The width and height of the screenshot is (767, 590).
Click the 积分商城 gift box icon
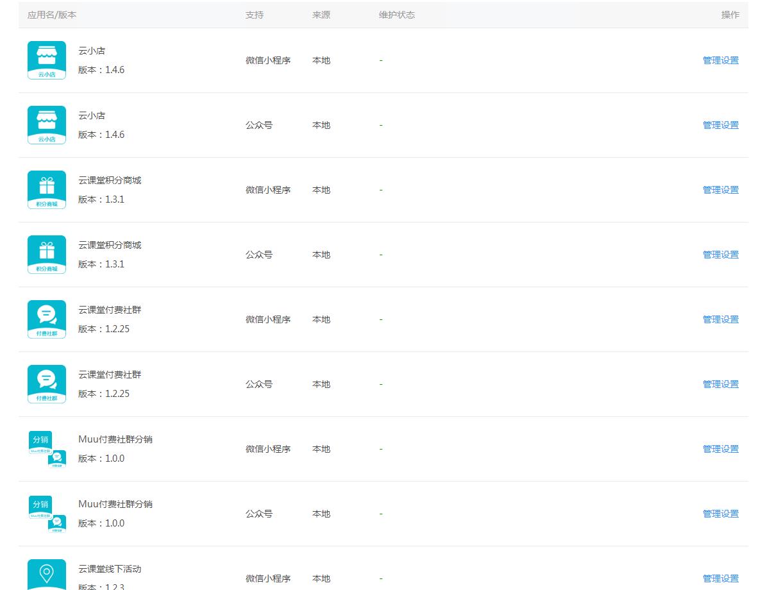(46, 189)
